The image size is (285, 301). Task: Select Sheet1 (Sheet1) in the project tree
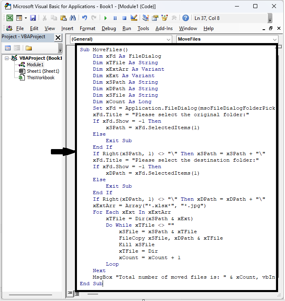click(43, 71)
